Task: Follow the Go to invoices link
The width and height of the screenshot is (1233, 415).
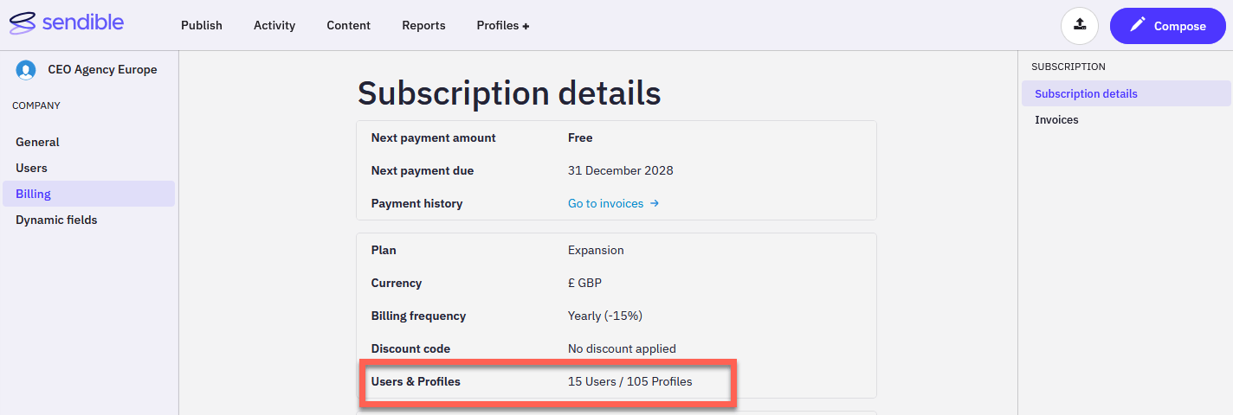Action: click(x=613, y=203)
